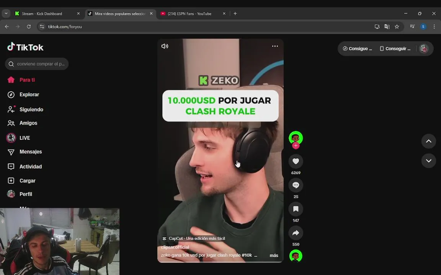Click the 550 shares count
441x275 pixels.
pos(296,244)
